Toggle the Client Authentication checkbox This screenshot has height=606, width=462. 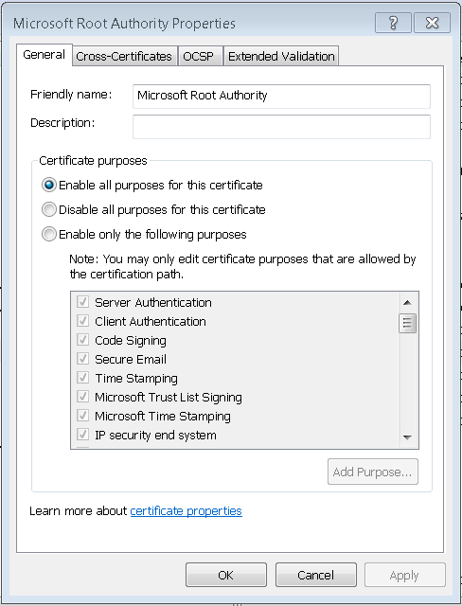click(82, 321)
